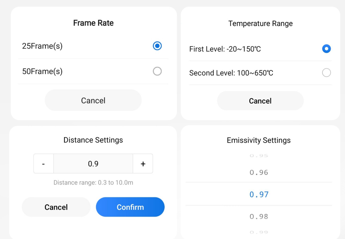Screen dimensions: 345x239
Task: Cancel the Distance Settings dialog
Action: pos(56,207)
